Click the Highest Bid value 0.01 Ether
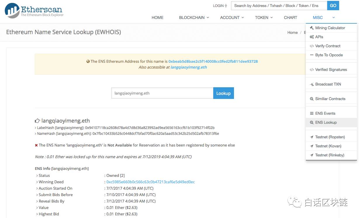The width and height of the screenshot is (359, 218). pyautogui.click(x=122, y=214)
